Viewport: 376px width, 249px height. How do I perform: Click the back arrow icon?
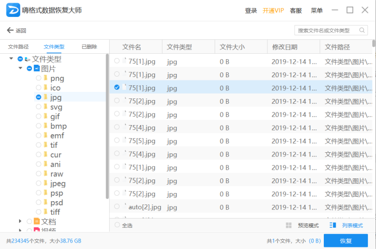10,30
